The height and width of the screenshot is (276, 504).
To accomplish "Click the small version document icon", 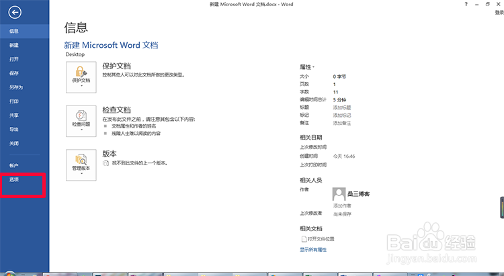I will coord(106,163).
